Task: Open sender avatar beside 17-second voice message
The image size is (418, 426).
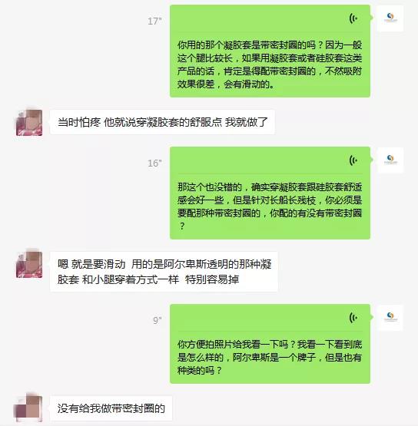Action: point(390,18)
